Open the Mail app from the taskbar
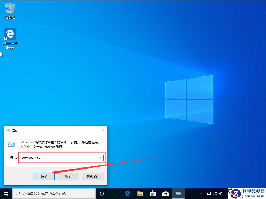Viewport: 266px width, 199px height. coord(165,193)
